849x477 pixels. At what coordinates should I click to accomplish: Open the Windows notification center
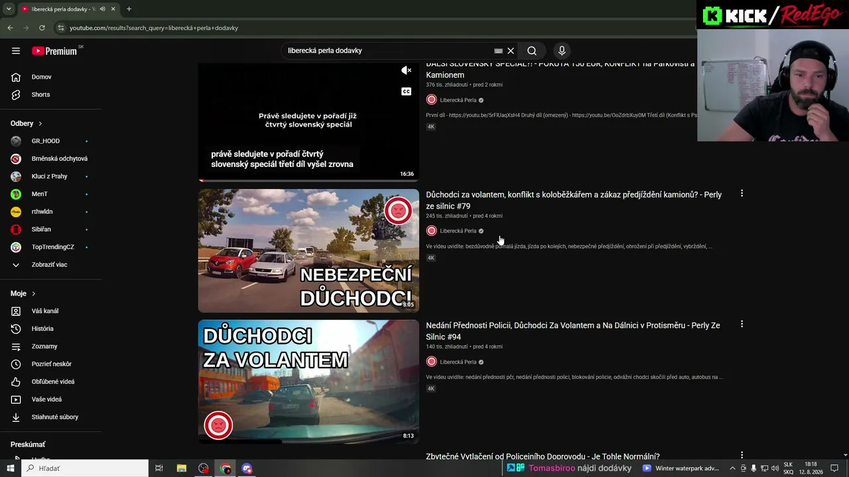pos(834,468)
